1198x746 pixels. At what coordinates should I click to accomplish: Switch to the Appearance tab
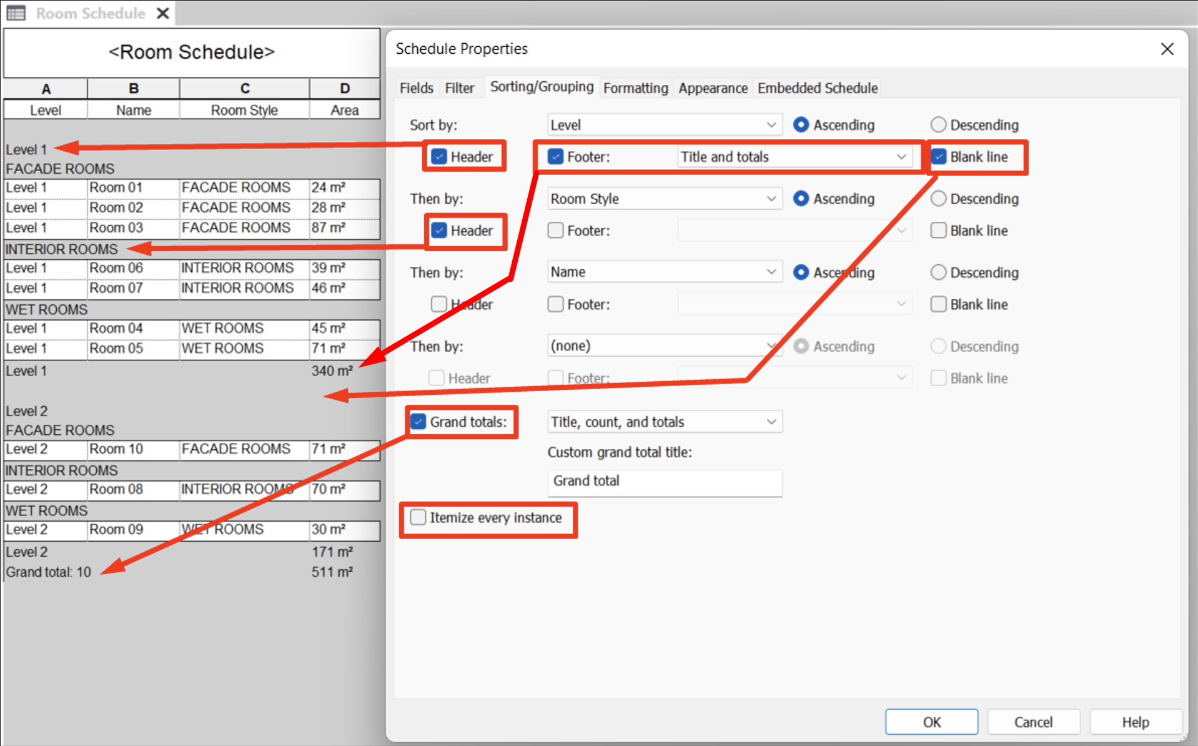(x=713, y=88)
